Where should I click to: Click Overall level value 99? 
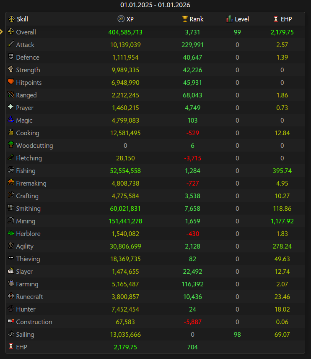237,32
